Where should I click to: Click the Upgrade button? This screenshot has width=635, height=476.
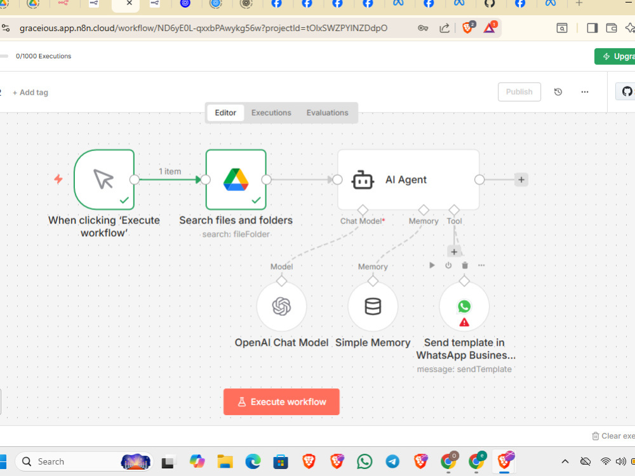[615, 56]
